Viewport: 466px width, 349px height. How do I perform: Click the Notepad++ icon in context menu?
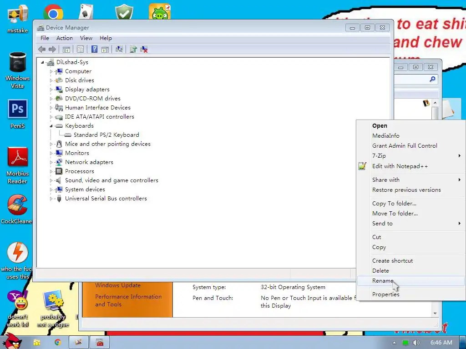coord(362,166)
